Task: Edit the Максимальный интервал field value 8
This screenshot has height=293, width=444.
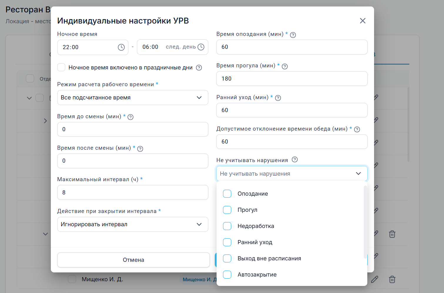Action: tap(133, 192)
